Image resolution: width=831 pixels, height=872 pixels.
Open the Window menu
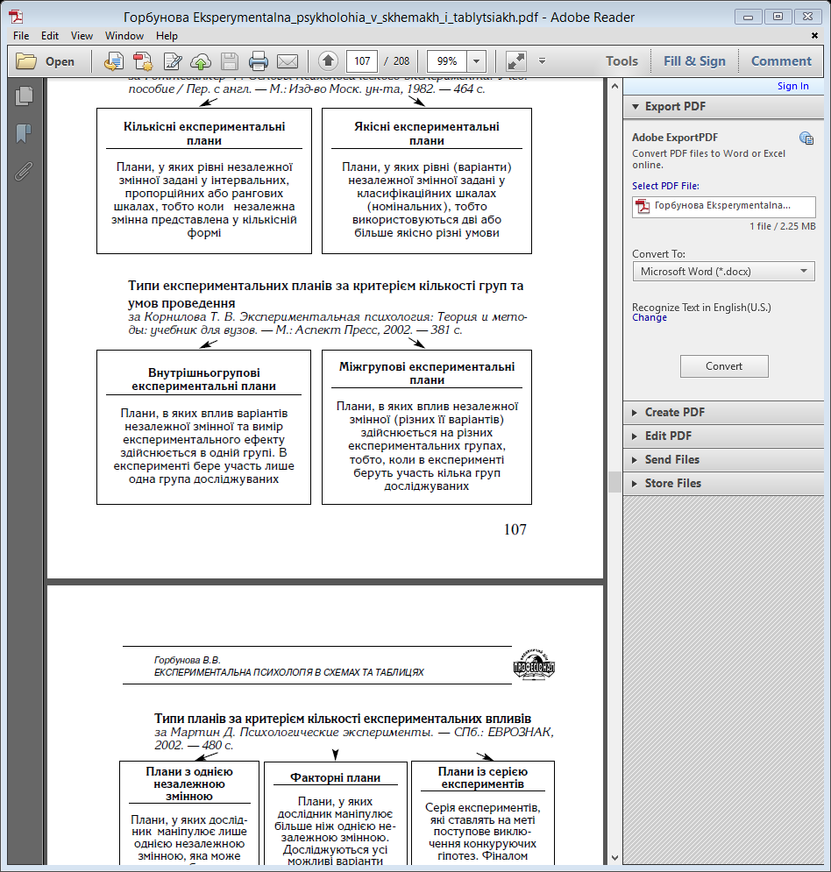[x=124, y=36]
